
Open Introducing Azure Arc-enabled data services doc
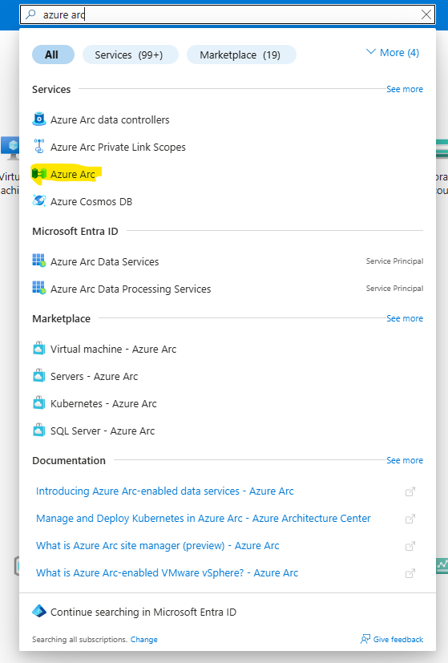165,491
